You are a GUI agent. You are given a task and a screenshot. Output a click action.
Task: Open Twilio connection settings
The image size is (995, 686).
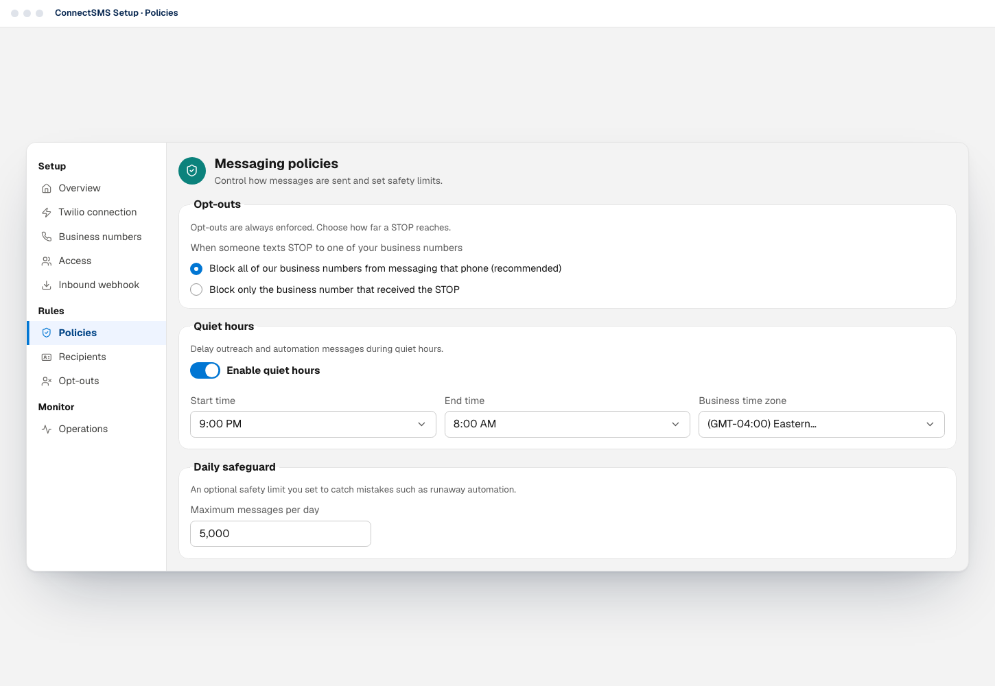click(x=96, y=213)
